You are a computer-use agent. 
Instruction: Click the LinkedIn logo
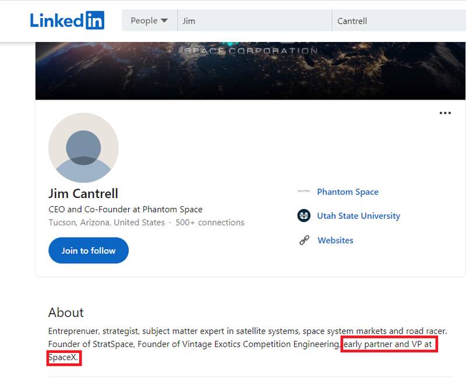click(67, 20)
